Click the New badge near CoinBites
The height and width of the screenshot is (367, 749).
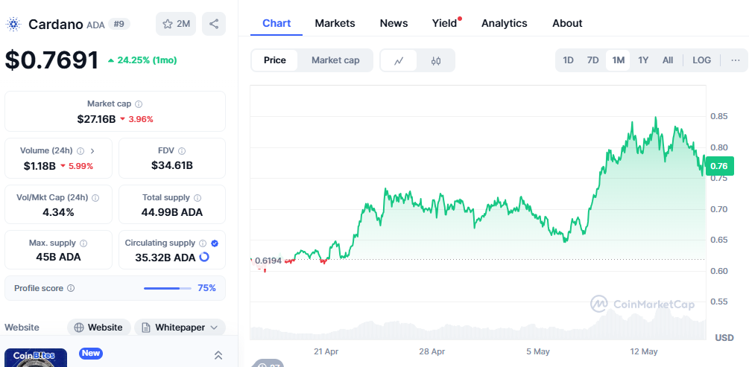pyautogui.click(x=91, y=353)
